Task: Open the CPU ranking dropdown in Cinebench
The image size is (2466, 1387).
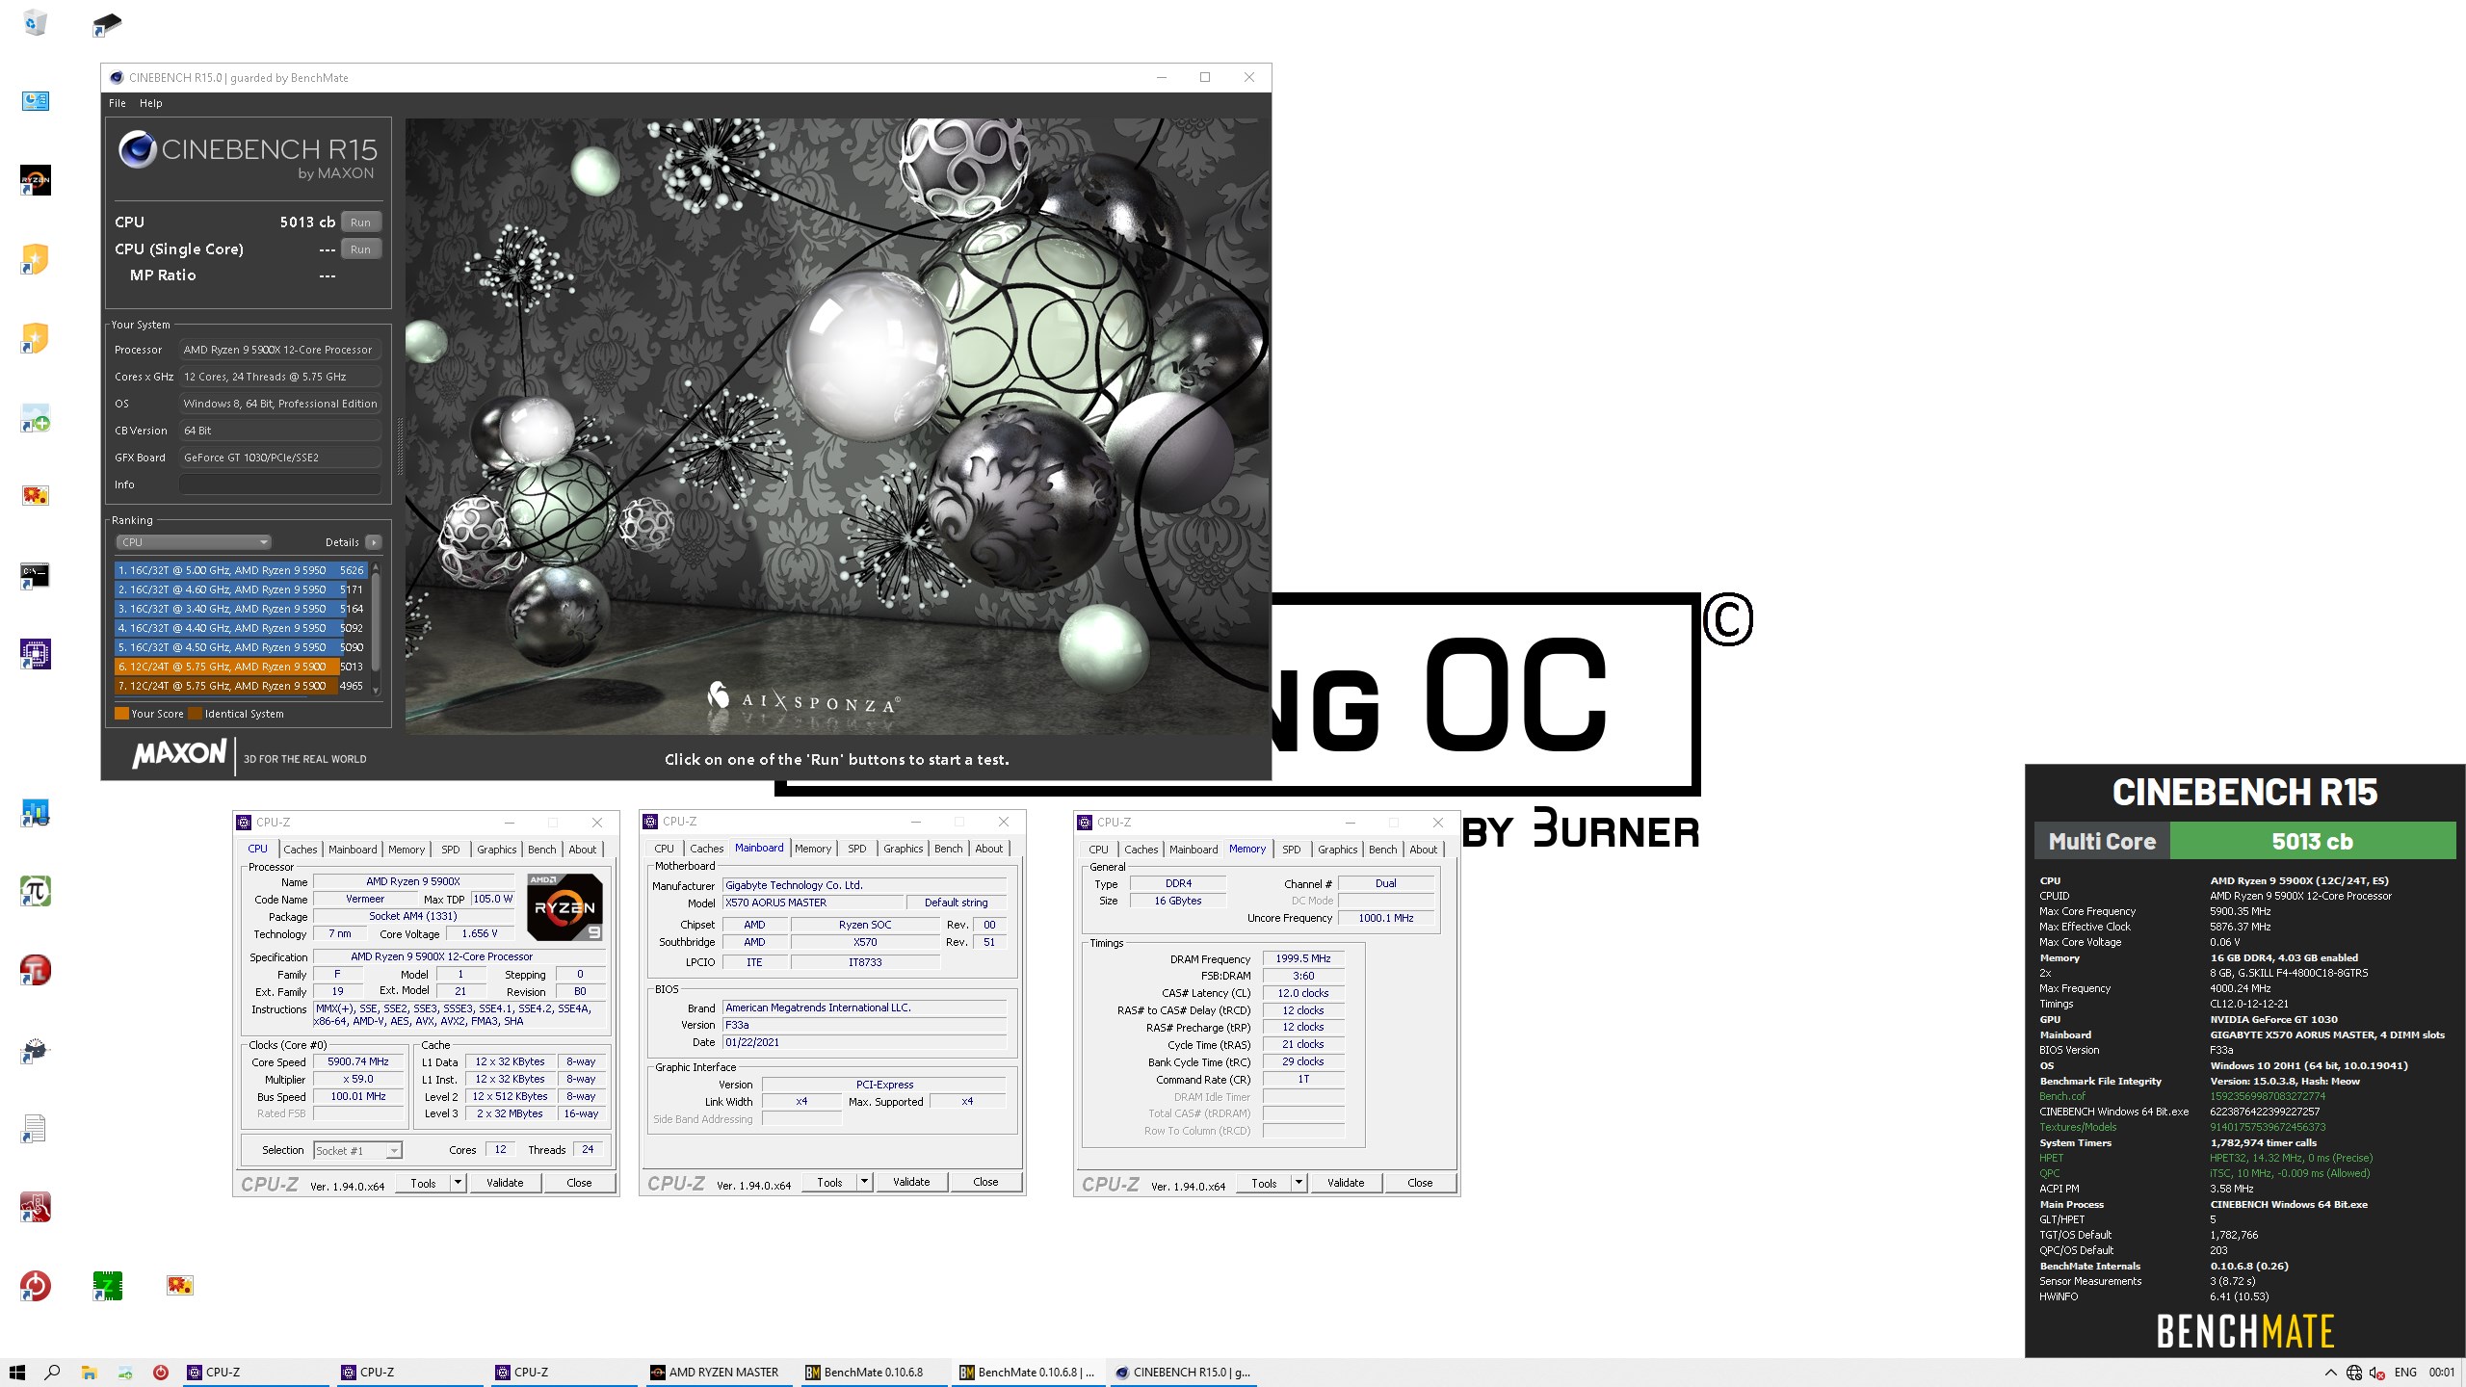Action: pos(194,542)
